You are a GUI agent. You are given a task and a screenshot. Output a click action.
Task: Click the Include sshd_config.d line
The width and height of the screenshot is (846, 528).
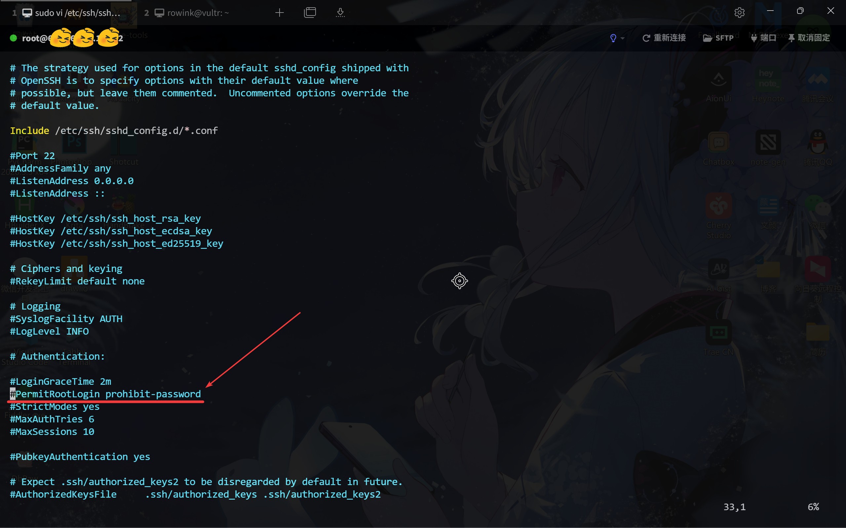pos(114,131)
